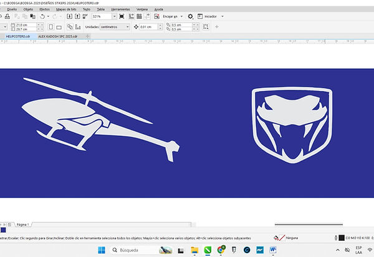The image size is (374, 257).
Task: Open the Texto menu
Action: pos(87,9)
